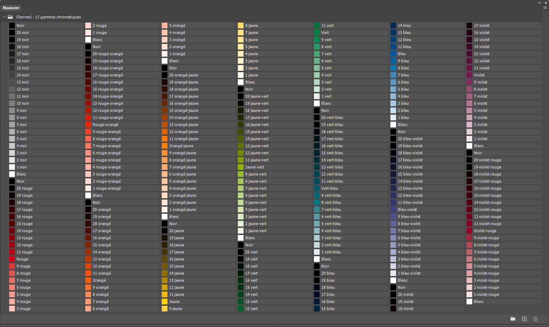The width and height of the screenshot is (549, 327).
Task: Click the Chevreul group folder icon
Action: coord(10,17)
